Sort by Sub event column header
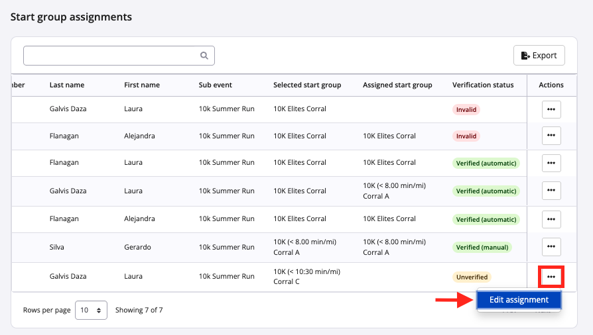Viewport: 593px width, 335px height. 216,85
